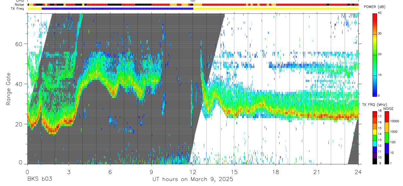Click 'UT hours on March 9, 2025' axis title
Image resolution: width=403 pixels, height=186 pixels.
click(x=193, y=179)
